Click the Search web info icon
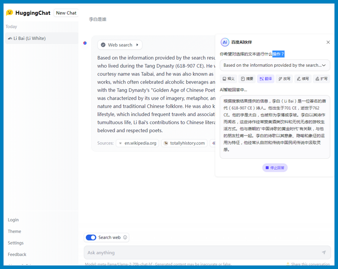Image resolution: width=338 pixels, height=269 pixels. [125, 238]
